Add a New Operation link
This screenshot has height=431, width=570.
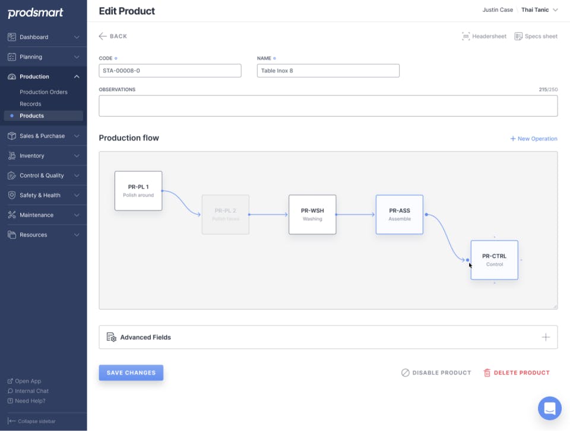point(534,139)
